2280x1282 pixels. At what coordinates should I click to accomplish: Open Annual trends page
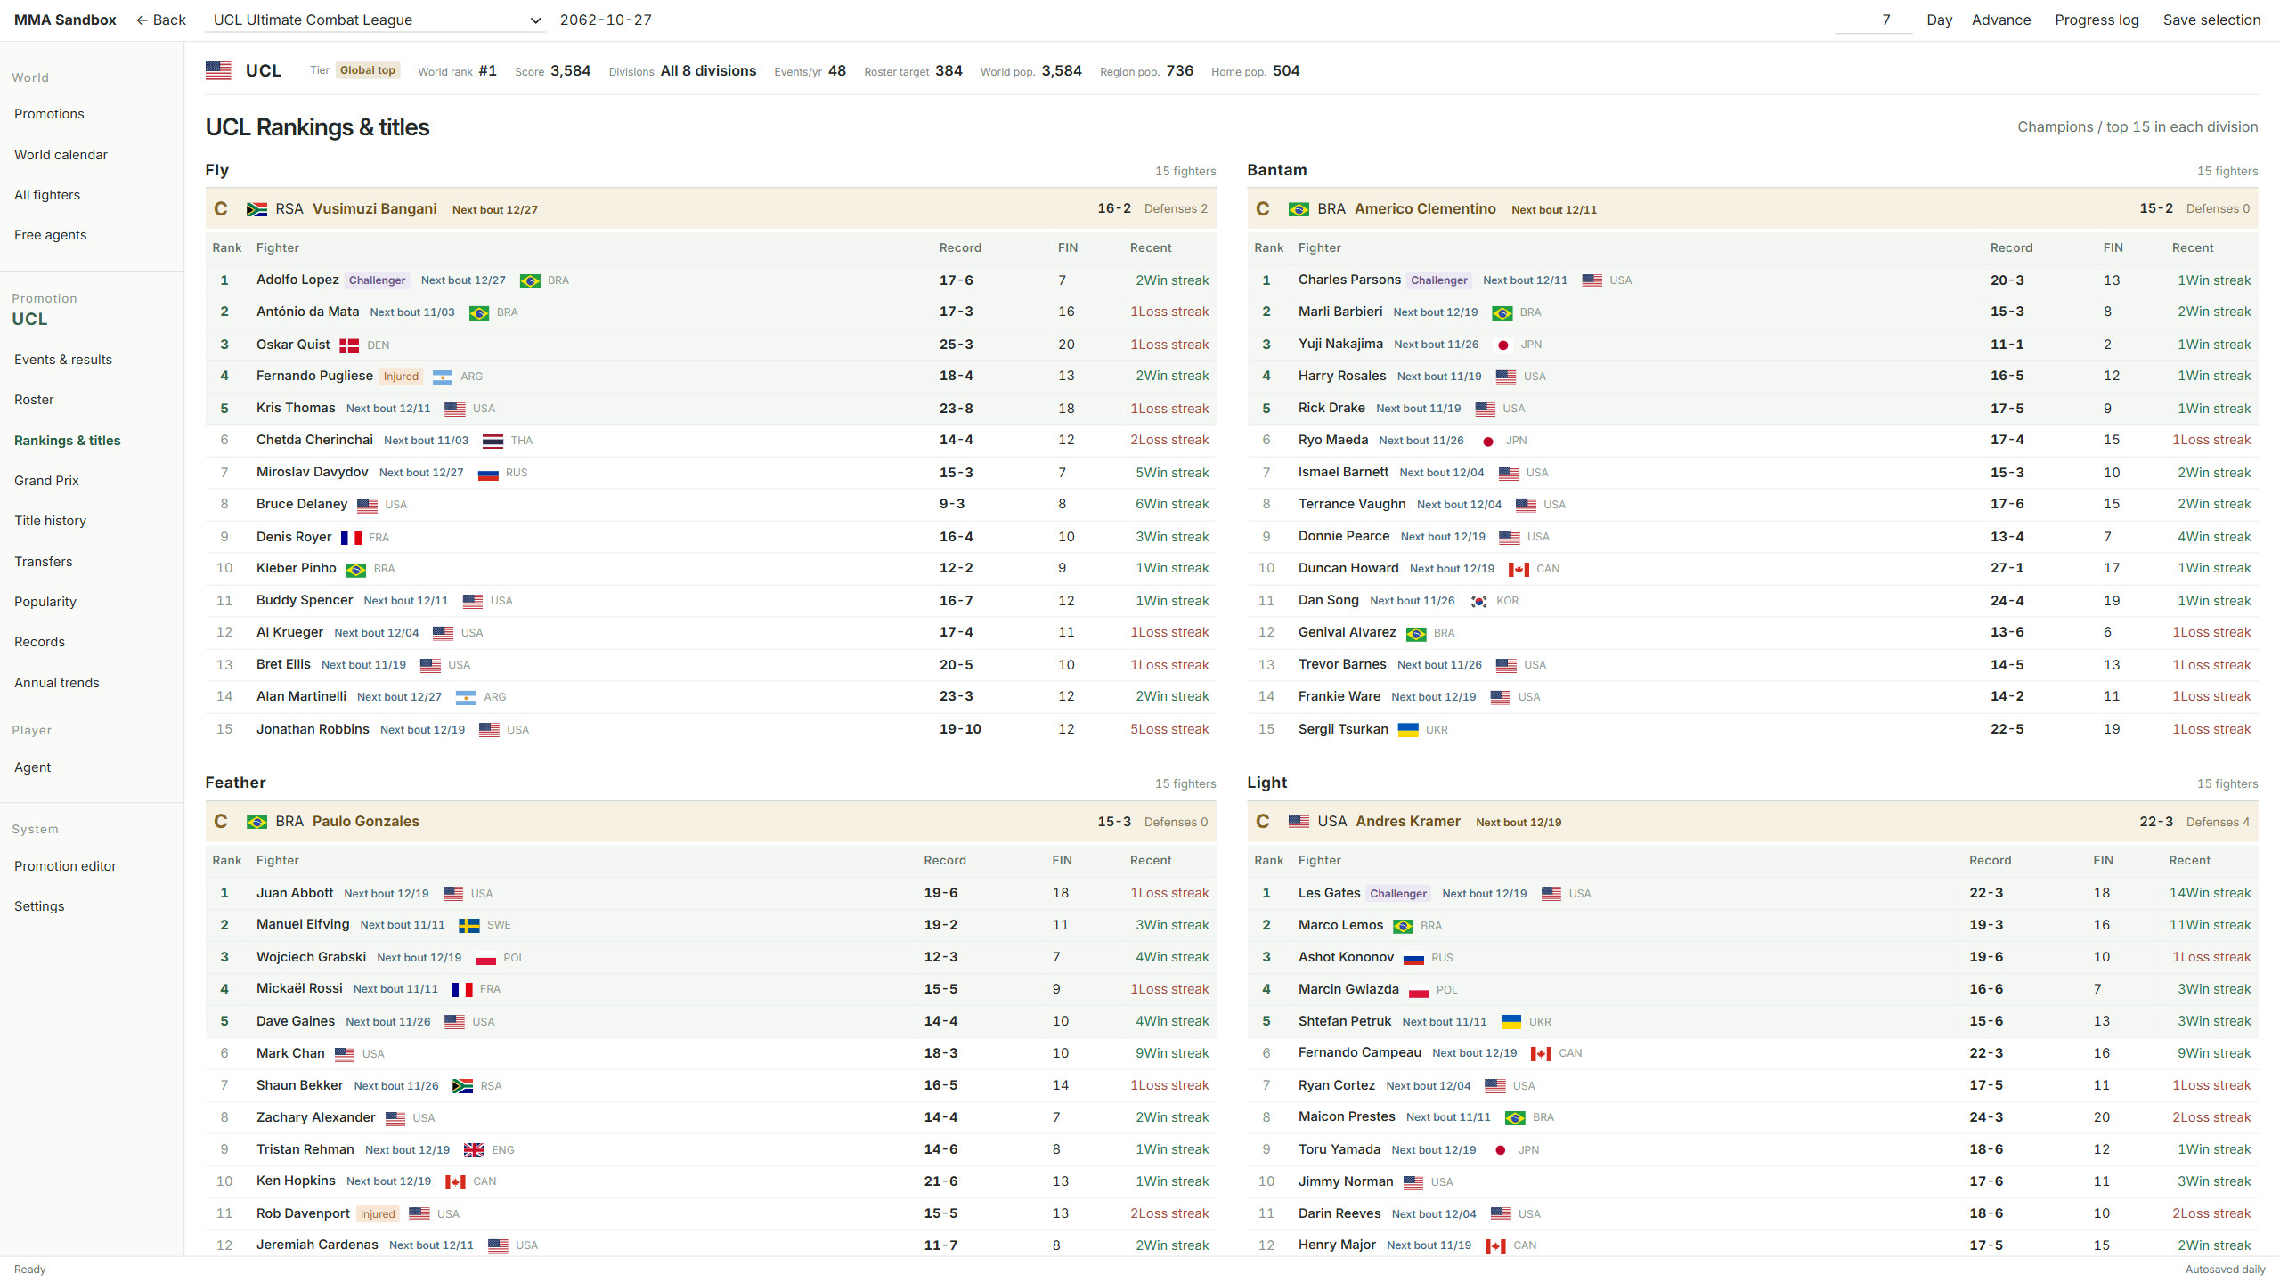click(57, 683)
